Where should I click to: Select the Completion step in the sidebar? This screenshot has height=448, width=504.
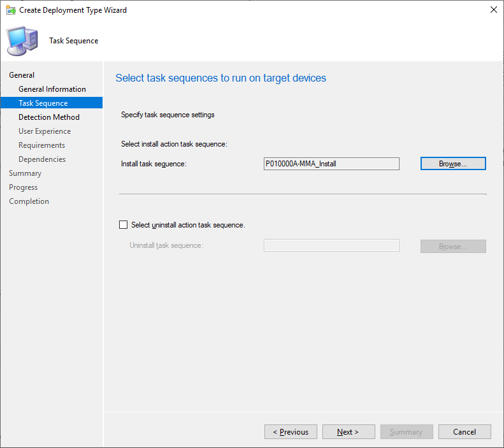pos(29,201)
